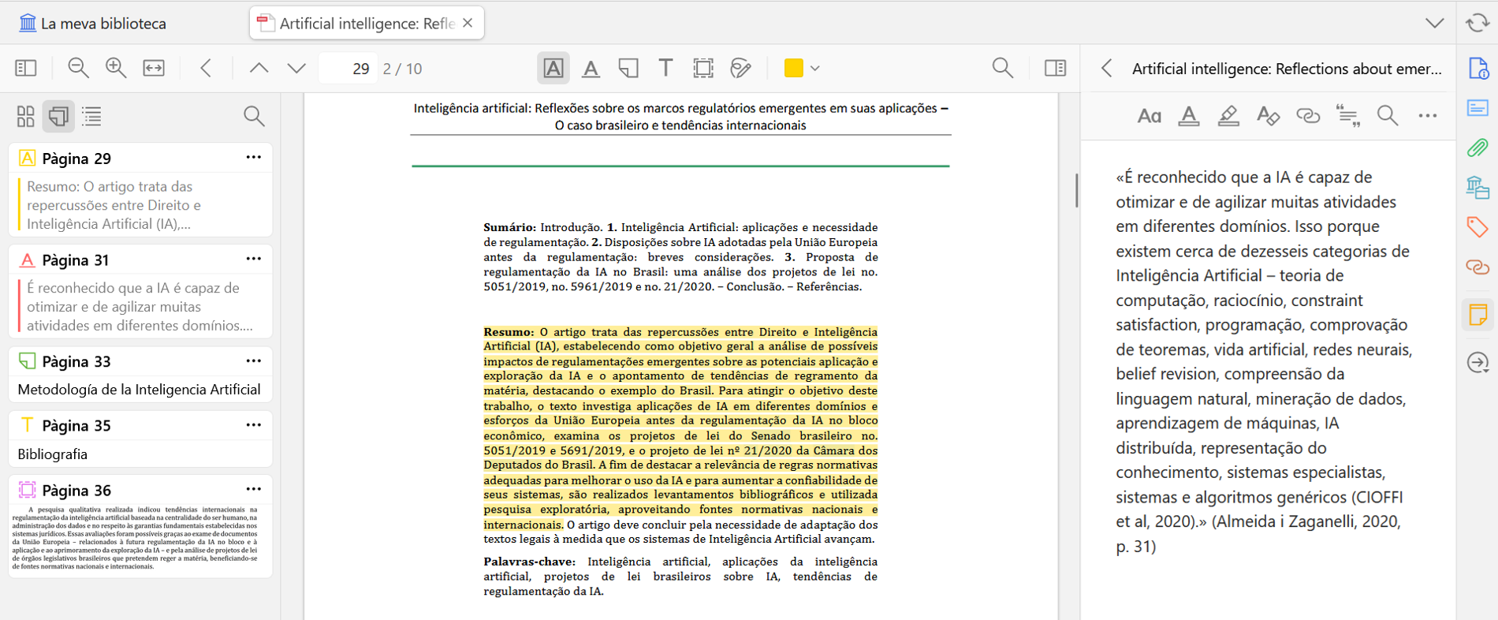This screenshot has width=1498, height=620.
Task: Select the 'Bibliografia' text annotation
Action: coord(52,454)
